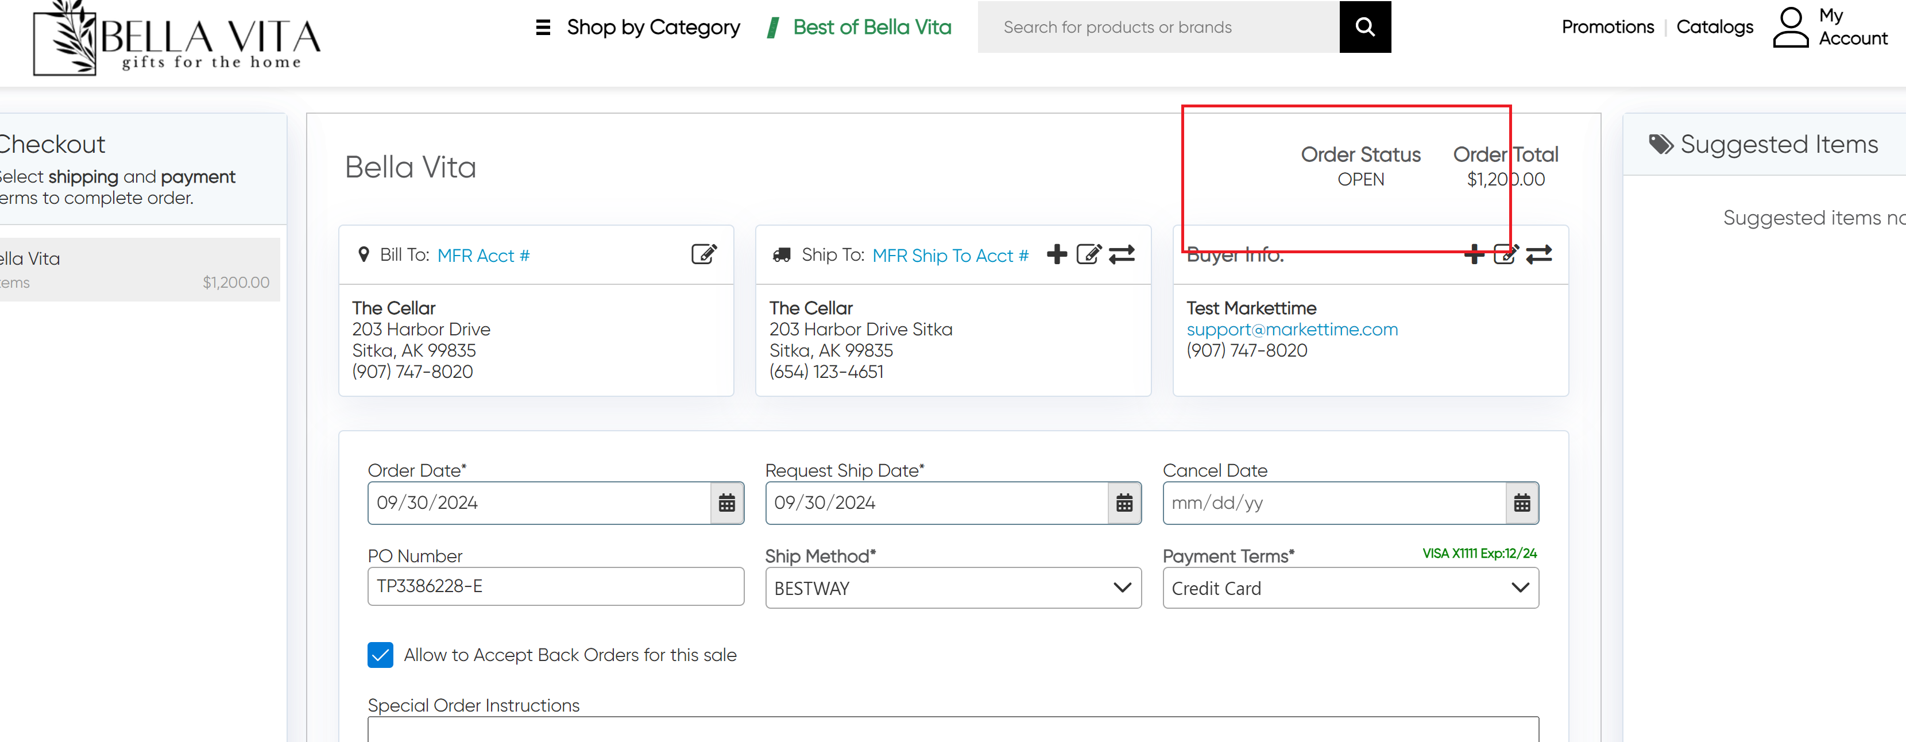
Task: Open the Order Date calendar picker
Action: point(726,503)
